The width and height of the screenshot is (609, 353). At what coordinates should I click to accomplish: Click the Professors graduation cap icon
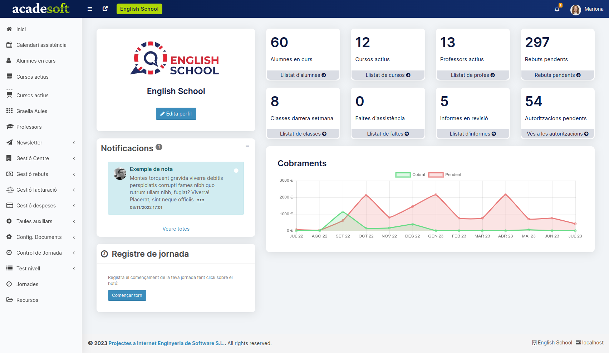coord(9,126)
